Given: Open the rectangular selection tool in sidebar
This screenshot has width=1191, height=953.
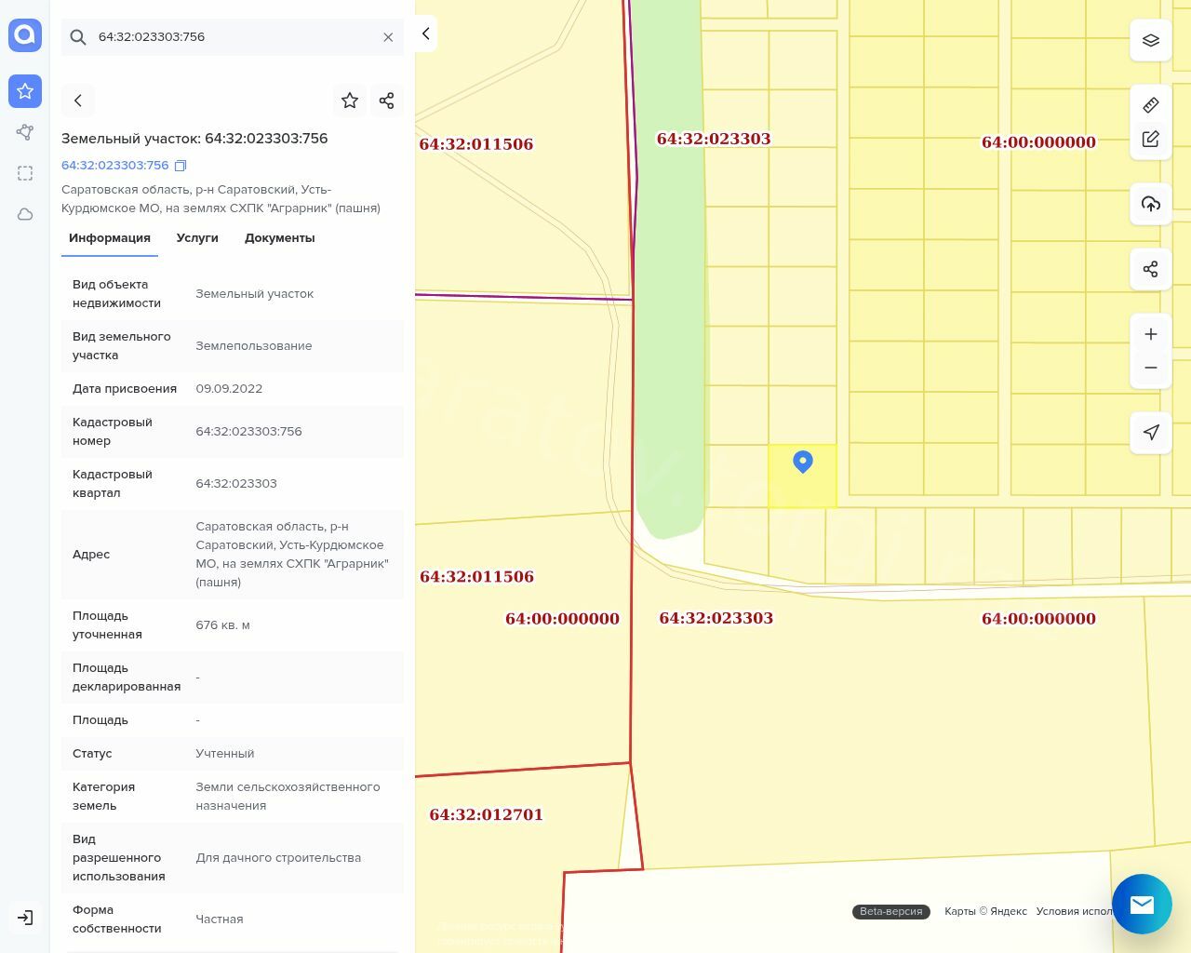Looking at the screenshot, I should (25, 173).
